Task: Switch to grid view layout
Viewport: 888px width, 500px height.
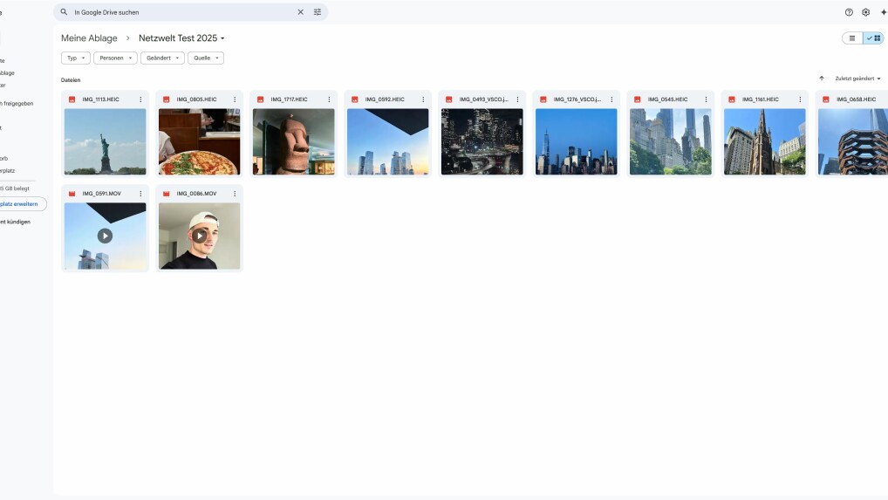Action: point(874,38)
